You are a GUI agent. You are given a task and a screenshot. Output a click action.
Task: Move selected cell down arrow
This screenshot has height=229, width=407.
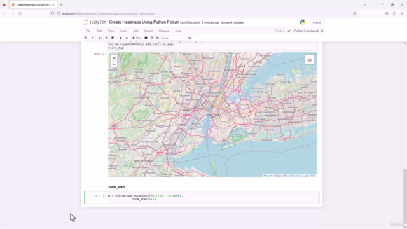tap(127, 38)
